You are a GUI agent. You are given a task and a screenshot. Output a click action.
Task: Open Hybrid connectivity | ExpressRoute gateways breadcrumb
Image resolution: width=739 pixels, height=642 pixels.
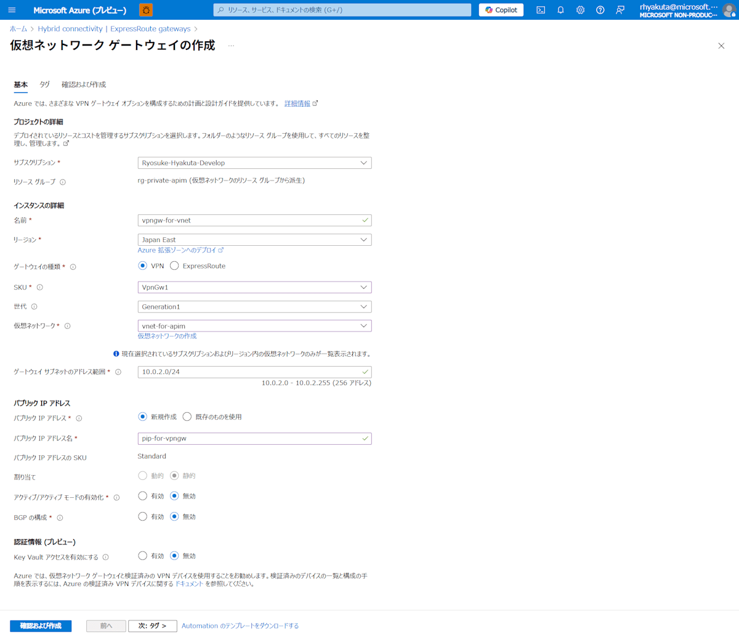coord(114,29)
